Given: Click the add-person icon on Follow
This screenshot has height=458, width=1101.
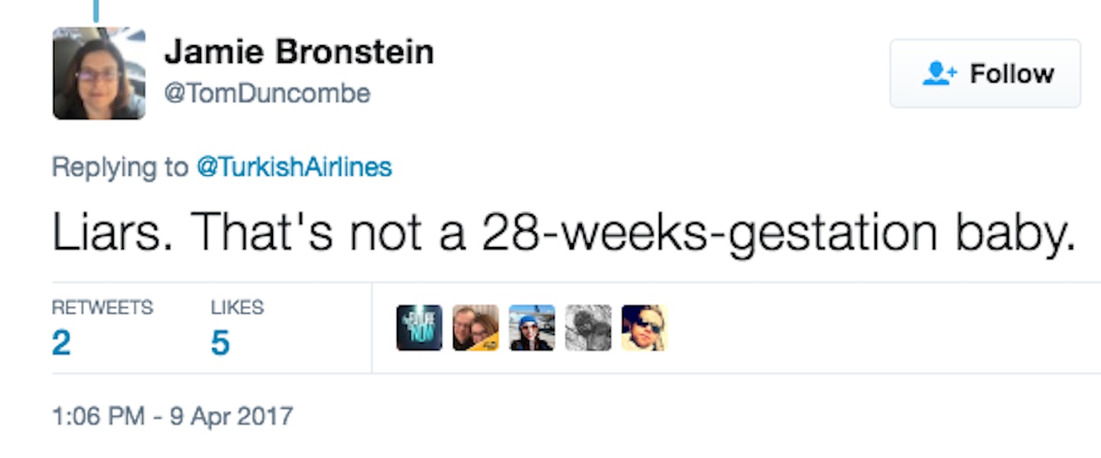Looking at the screenshot, I should pos(940,73).
